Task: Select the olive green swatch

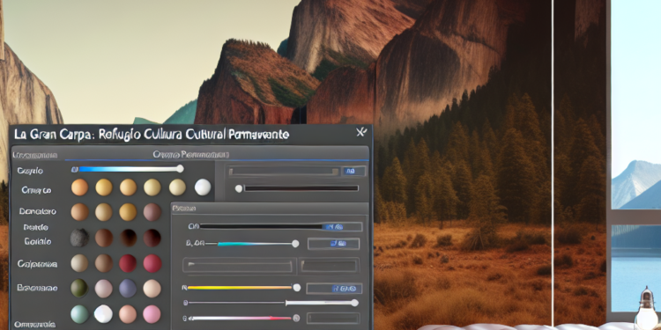Action: 79,289
